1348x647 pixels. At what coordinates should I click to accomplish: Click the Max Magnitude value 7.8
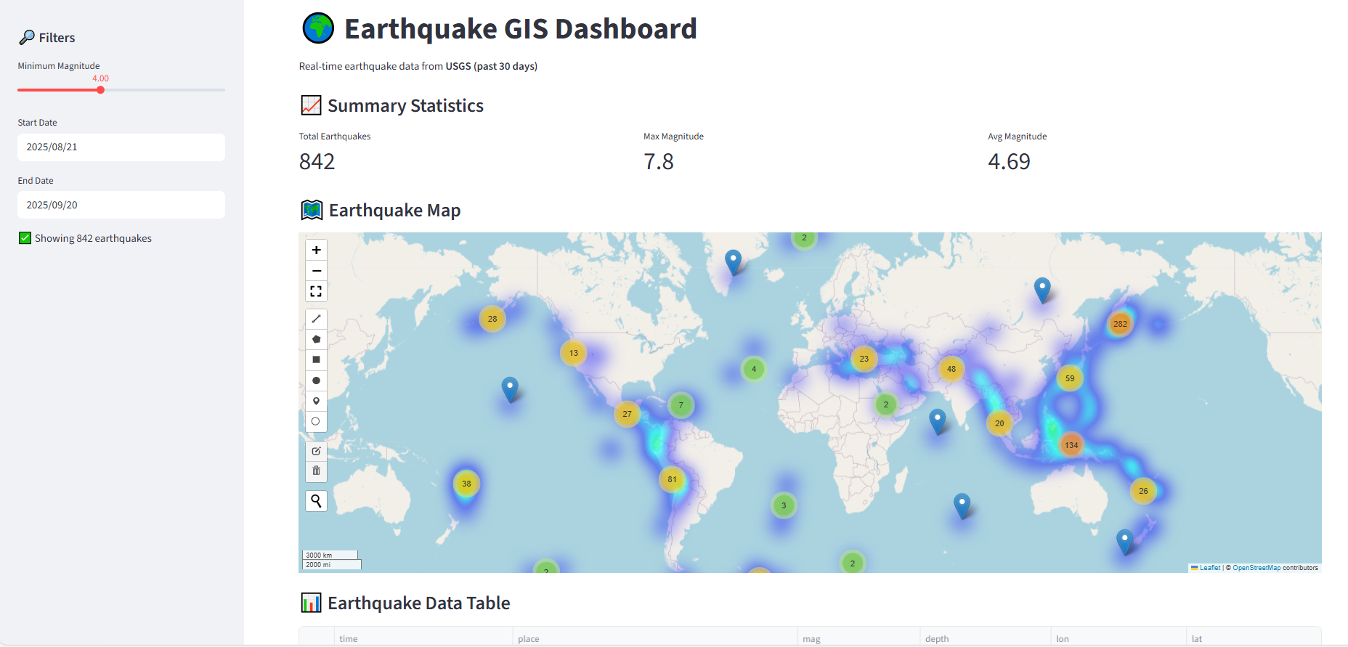(659, 161)
